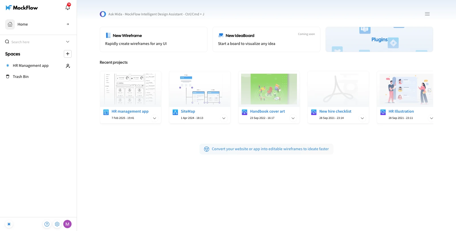Click the HR Illustration type icon

[383, 112]
